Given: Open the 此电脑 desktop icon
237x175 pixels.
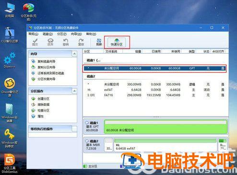Looking at the screenshot, I should (10, 10).
